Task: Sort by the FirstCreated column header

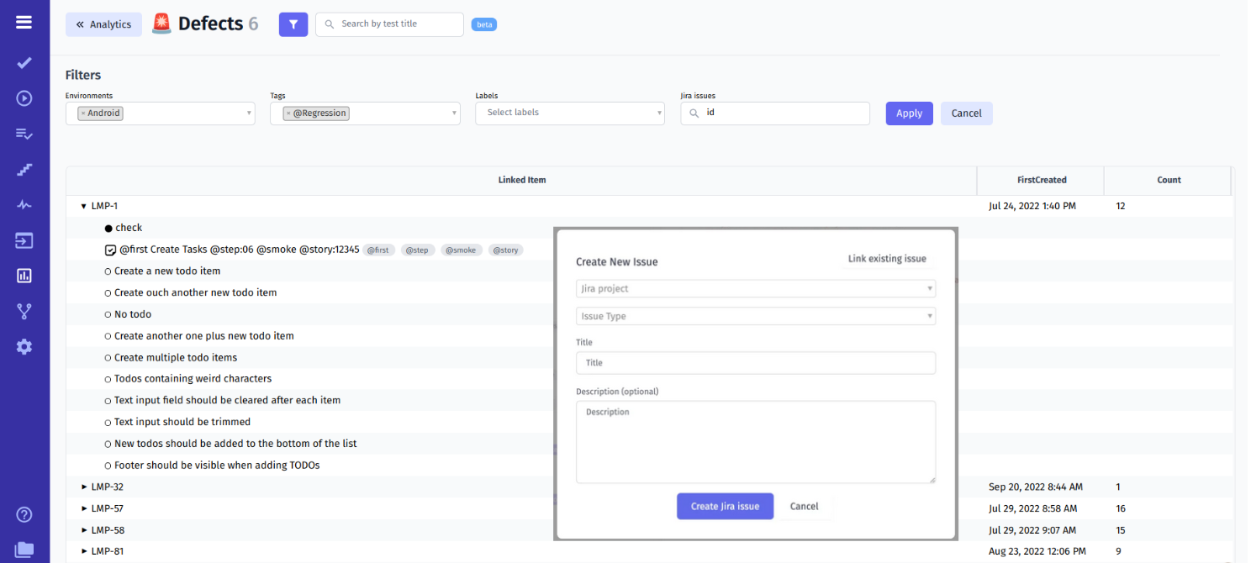Action: tap(1041, 180)
